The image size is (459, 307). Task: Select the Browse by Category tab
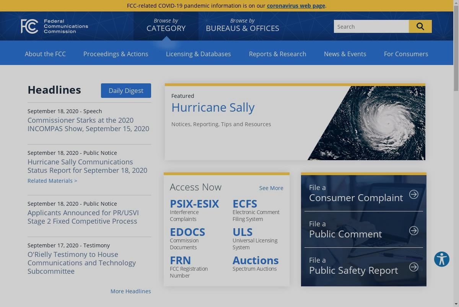(166, 26)
